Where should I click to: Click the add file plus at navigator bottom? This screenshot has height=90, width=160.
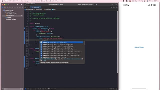pos(2,89)
